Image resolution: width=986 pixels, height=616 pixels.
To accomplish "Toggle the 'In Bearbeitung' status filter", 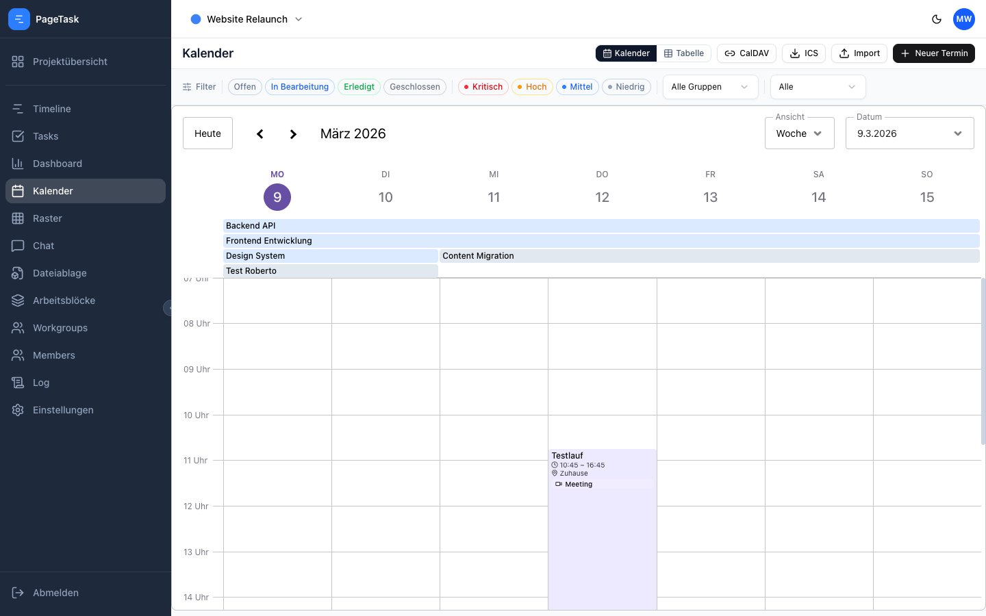I will (299, 87).
